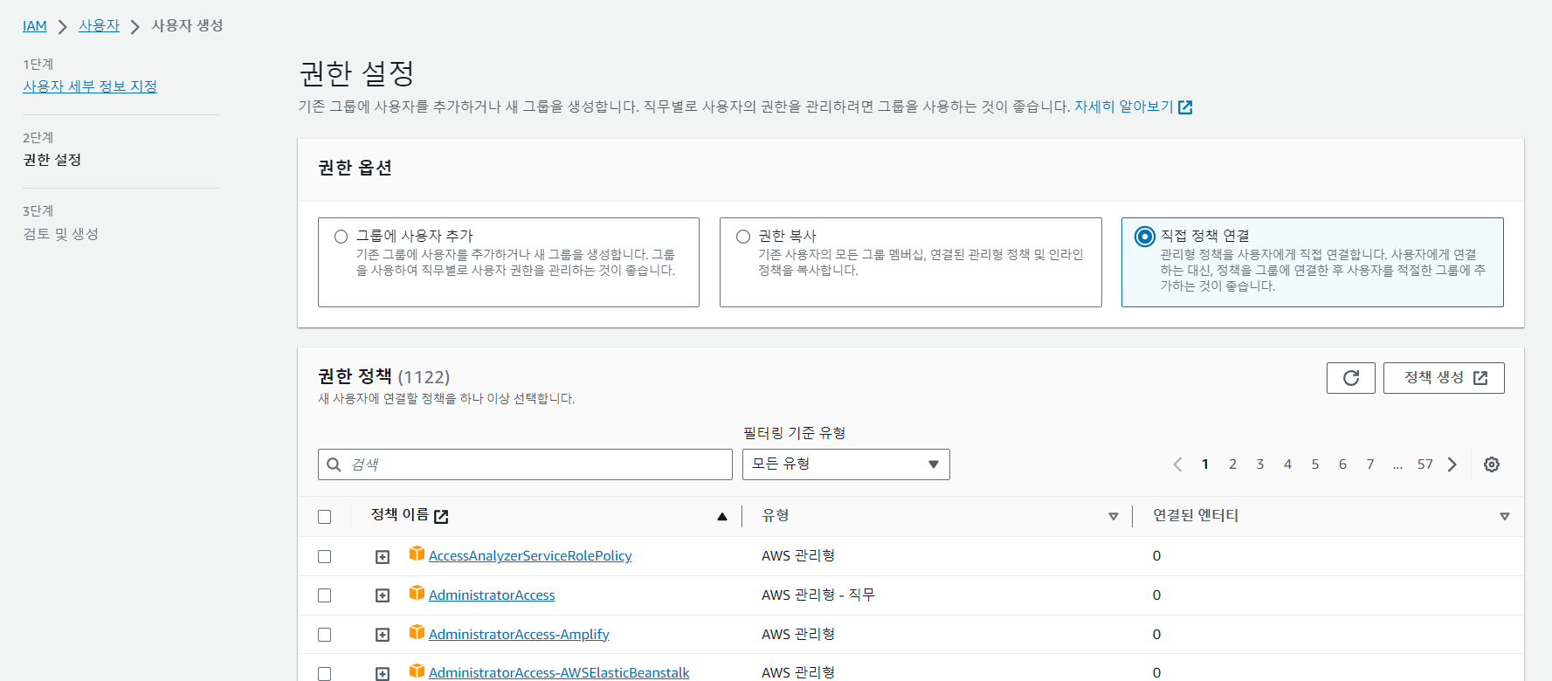1552x681 pixels.
Task: Click external link icon after 자세히 알아보기
Action: 1185,107
